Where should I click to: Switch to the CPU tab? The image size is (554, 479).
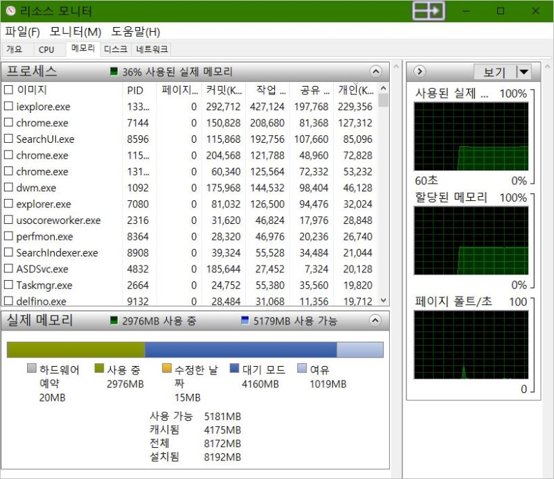coord(46,49)
